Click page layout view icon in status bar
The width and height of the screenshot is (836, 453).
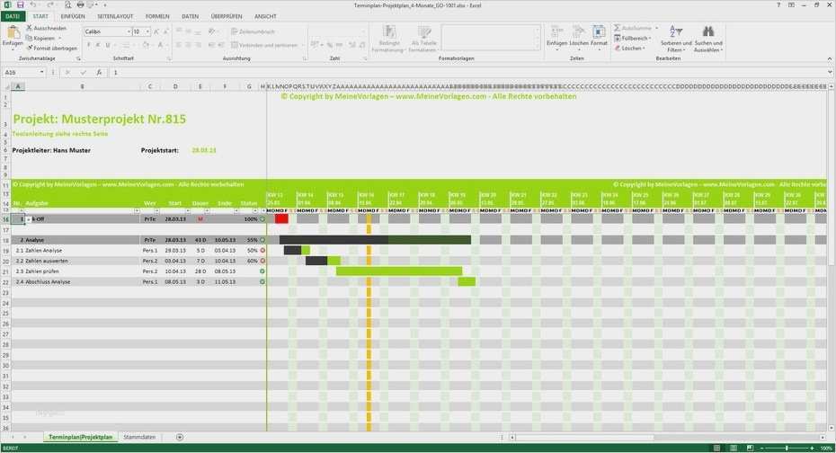click(x=734, y=449)
